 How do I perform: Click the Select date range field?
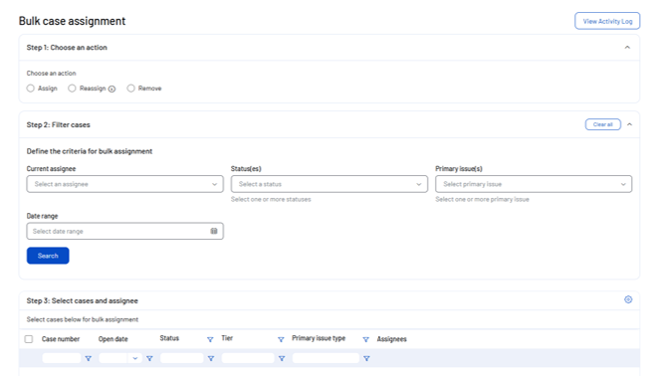pyautogui.click(x=124, y=231)
